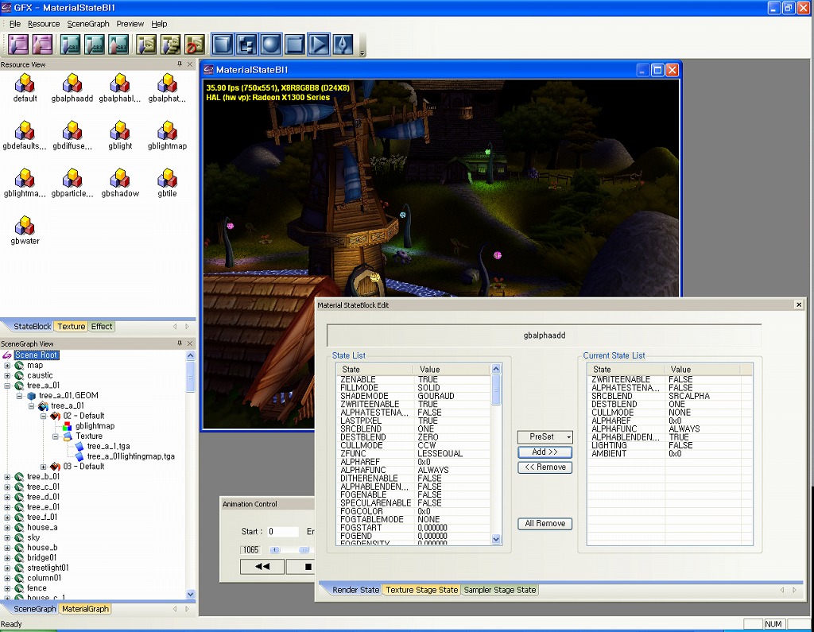Collapse the tree_a_01 scene node
The height and width of the screenshot is (632, 814).
7,386
